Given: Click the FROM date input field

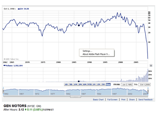Looking at the screenshot, I should [x=127, y=84].
